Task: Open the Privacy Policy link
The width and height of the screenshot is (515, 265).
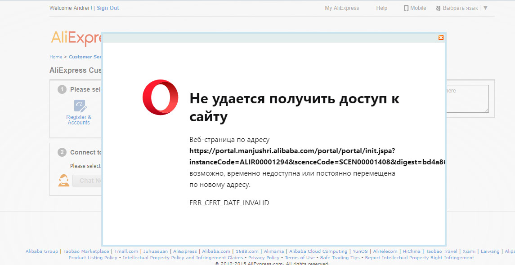Action: tap(264, 257)
